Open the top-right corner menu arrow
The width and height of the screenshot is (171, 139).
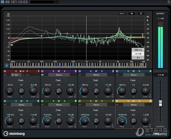coord(169,2)
